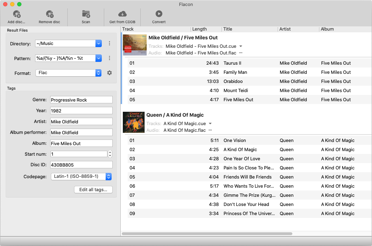The image size is (372, 246).
Task: Click the ellipsis beside Five Miles Out.flac
Action: coord(241,53)
